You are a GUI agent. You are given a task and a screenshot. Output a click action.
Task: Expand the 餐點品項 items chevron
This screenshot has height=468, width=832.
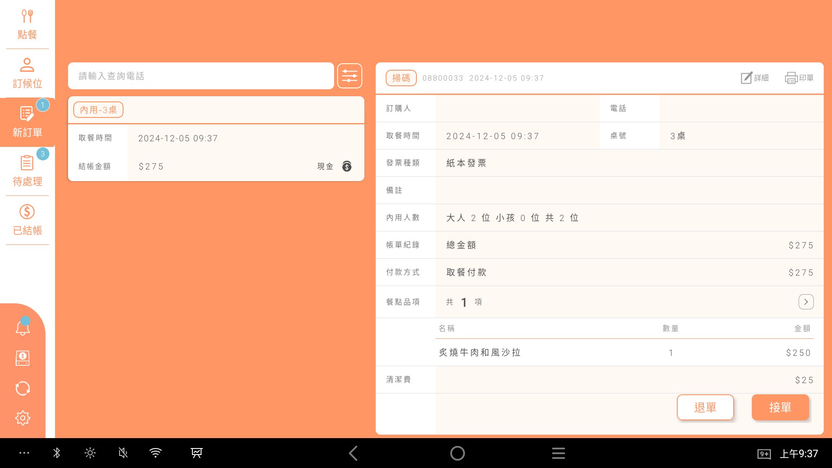pyautogui.click(x=806, y=302)
